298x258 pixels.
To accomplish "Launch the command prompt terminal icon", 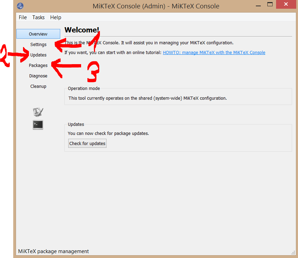I will [38, 125].
